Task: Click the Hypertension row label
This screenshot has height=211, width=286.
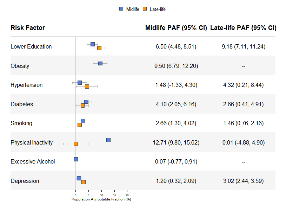Action: [x=27, y=85]
